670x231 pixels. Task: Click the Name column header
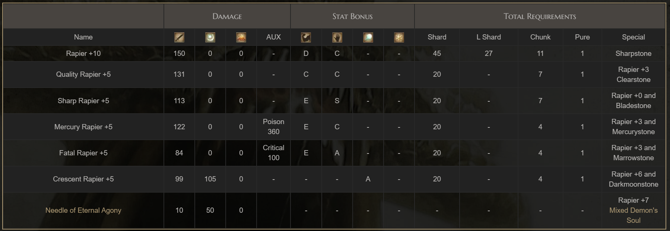(x=83, y=37)
